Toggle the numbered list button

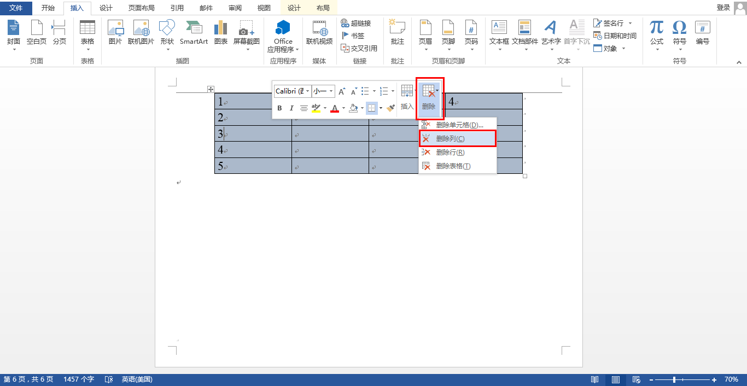[x=384, y=91]
